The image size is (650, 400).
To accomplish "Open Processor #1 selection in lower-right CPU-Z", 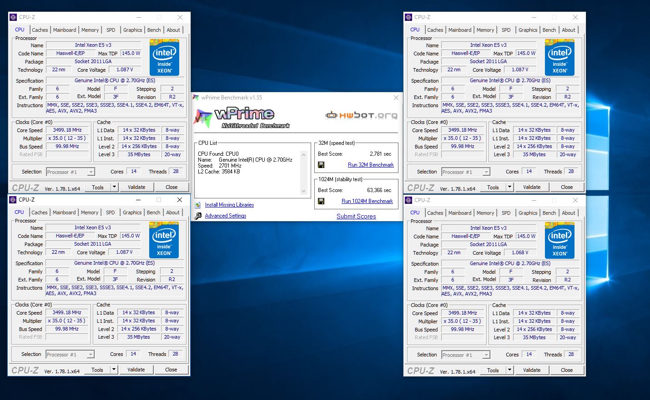I will pos(466,355).
